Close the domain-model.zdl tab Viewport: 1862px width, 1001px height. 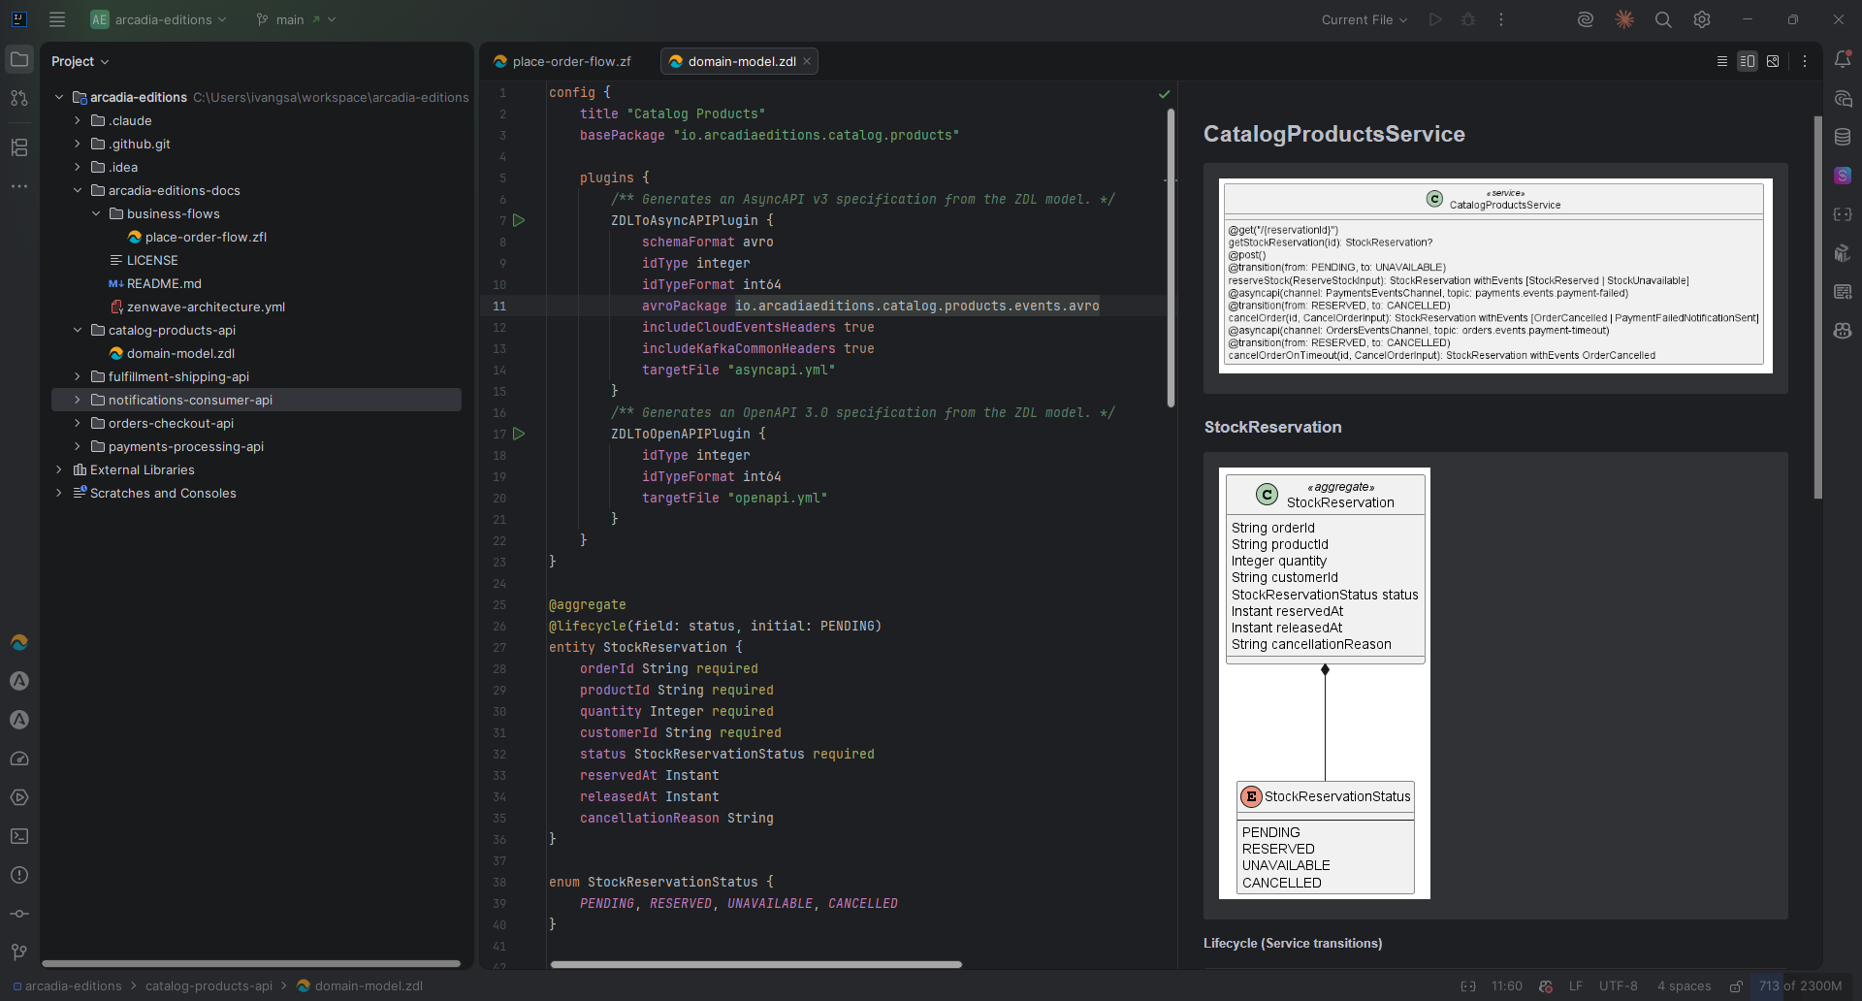click(807, 61)
